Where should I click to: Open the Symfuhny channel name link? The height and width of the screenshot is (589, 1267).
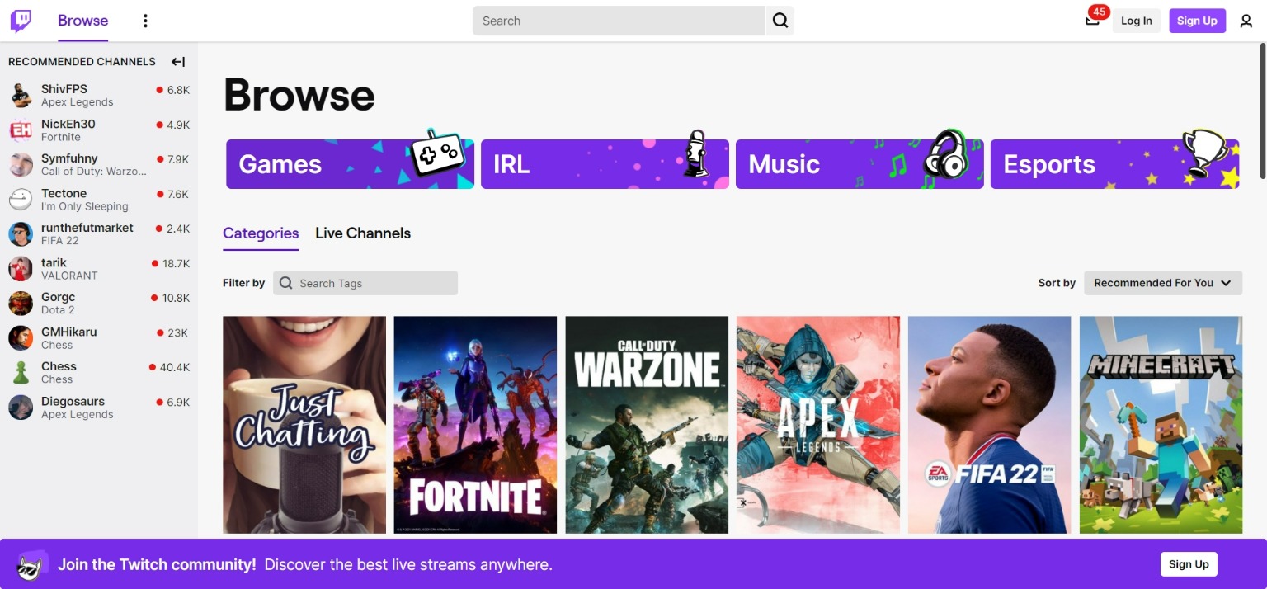[x=69, y=158]
